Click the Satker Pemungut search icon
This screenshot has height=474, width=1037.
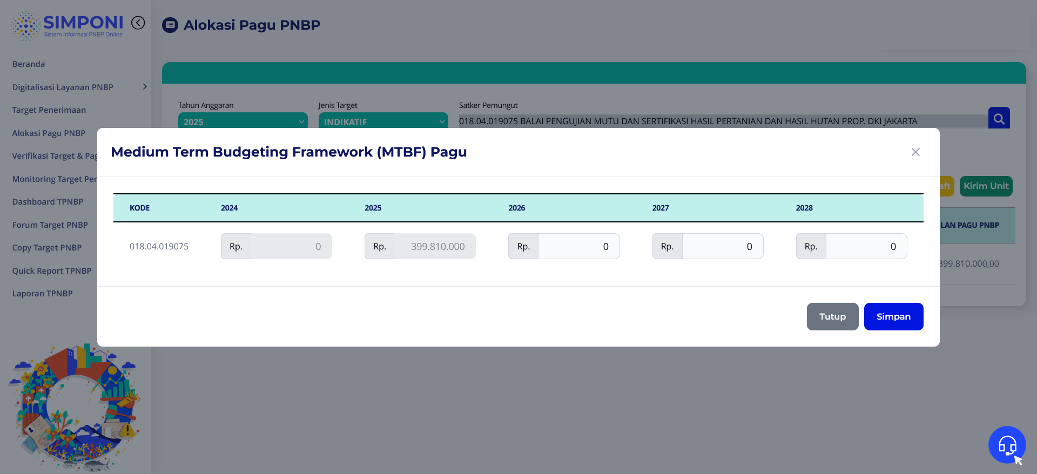(x=999, y=118)
